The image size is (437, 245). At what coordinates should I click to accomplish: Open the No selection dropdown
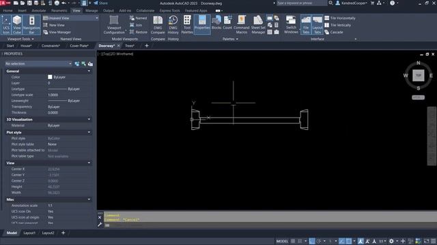point(38,64)
